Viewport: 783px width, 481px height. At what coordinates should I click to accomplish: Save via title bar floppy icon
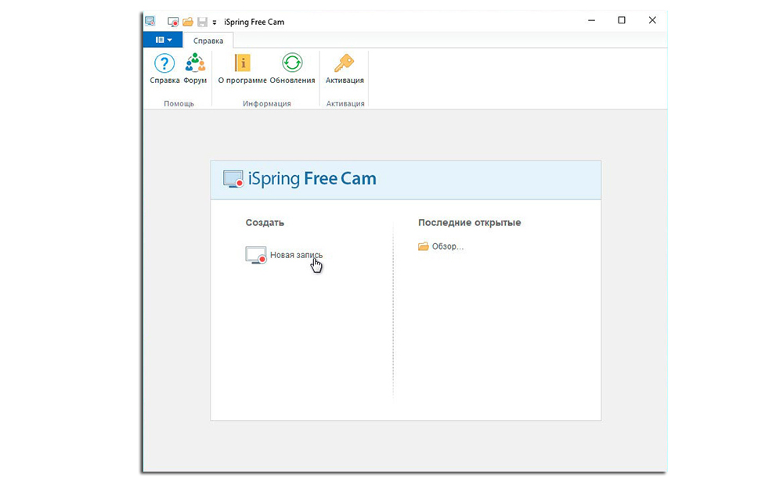202,22
